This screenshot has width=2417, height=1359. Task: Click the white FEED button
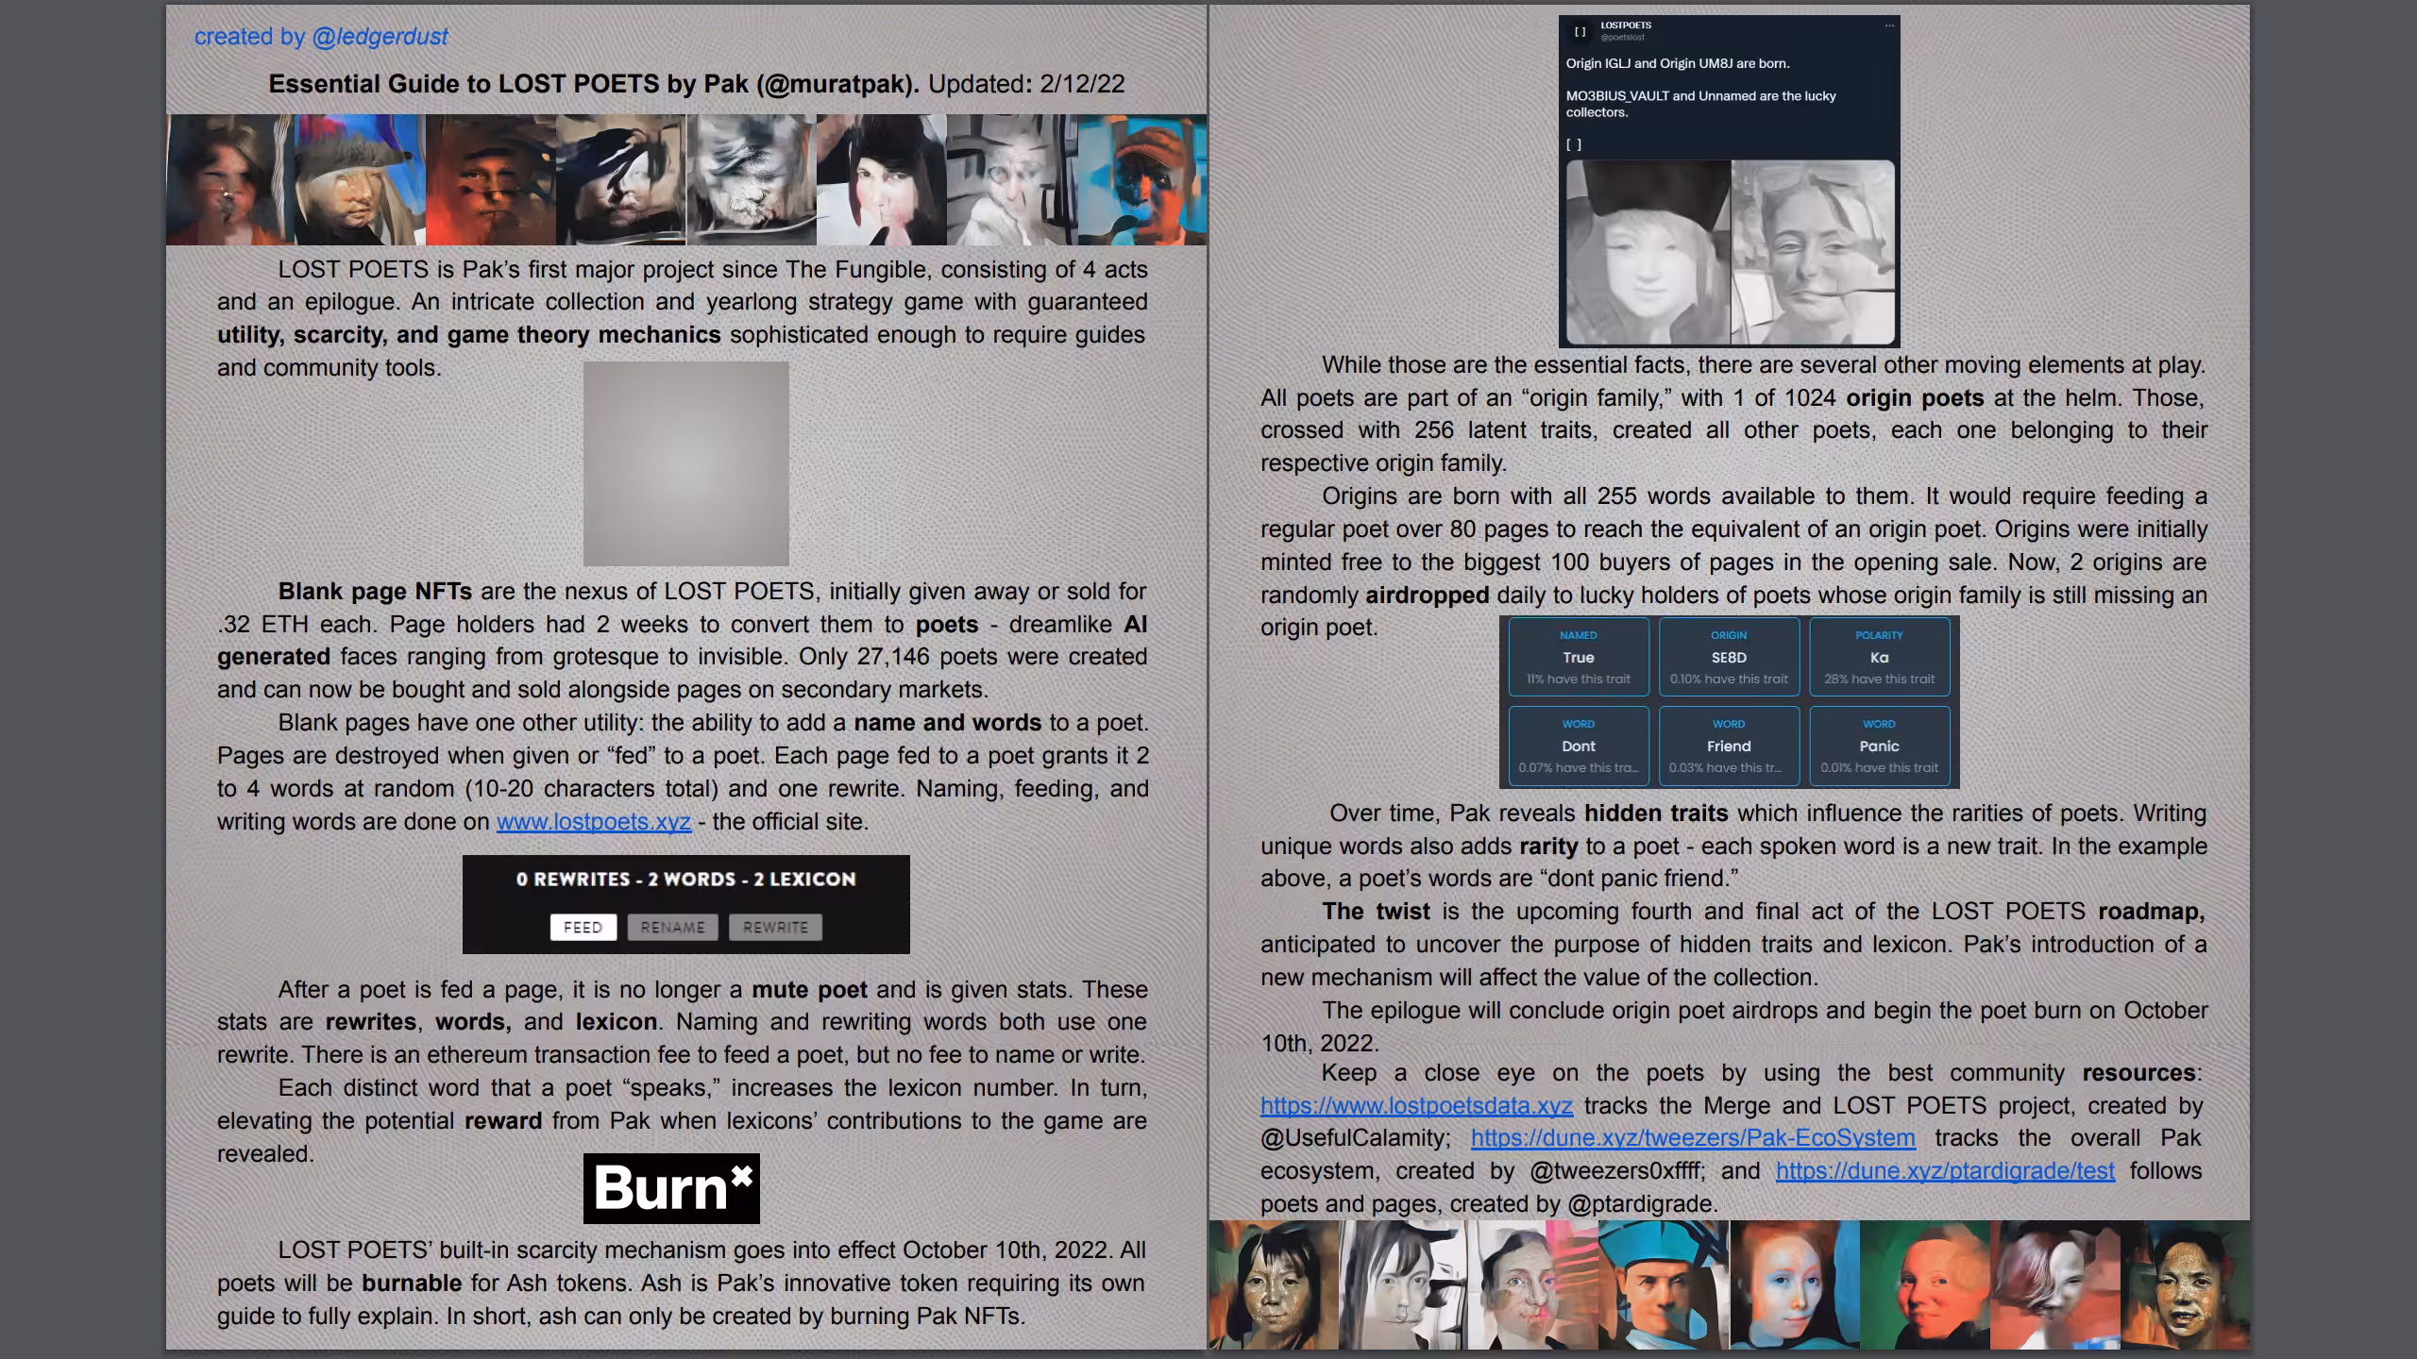coord(583,927)
